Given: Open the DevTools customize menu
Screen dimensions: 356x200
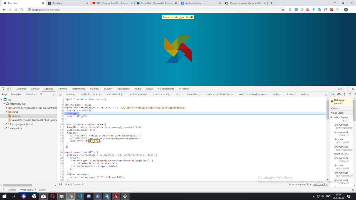Looking at the screenshot, I should (347, 89).
